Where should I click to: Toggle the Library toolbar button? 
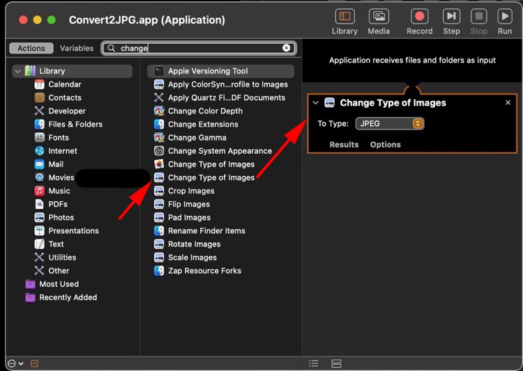(x=344, y=22)
